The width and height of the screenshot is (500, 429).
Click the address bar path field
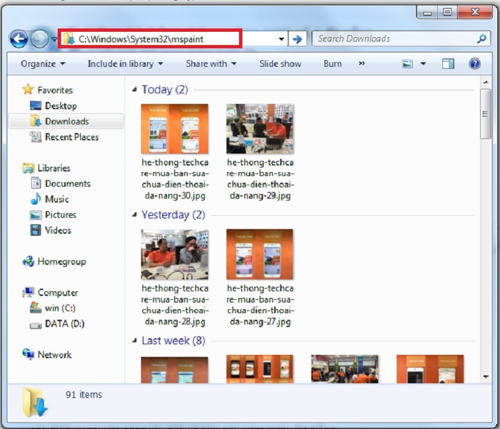point(172,39)
